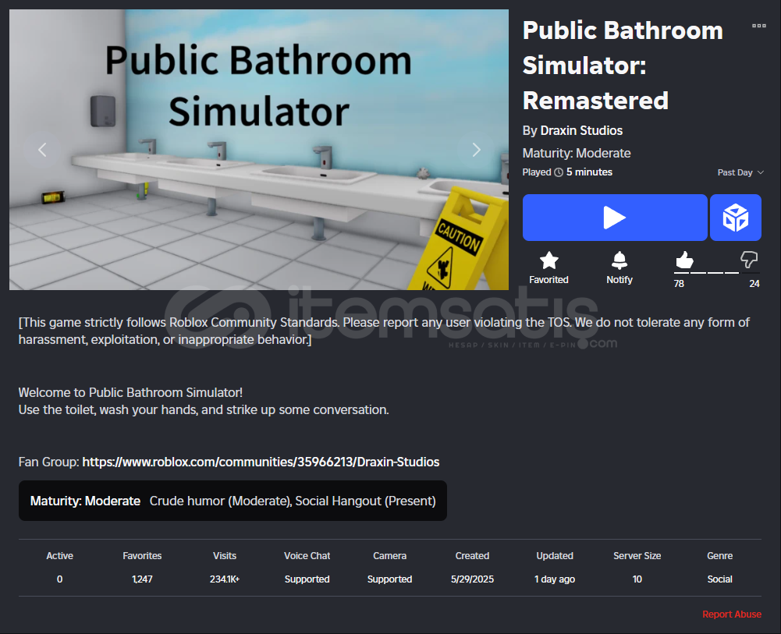Screen dimensions: 781x634
Task: Open the three-dot more options menu
Action: point(758,26)
